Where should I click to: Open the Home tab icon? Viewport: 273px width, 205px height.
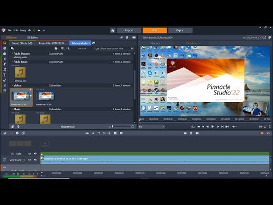pyautogui.click(x=113, y=30)
